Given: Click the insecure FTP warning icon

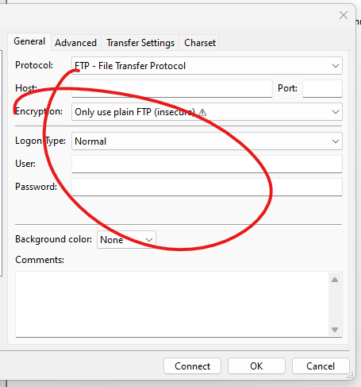Looking at the screenshot, I should click(x=202, y=112).
